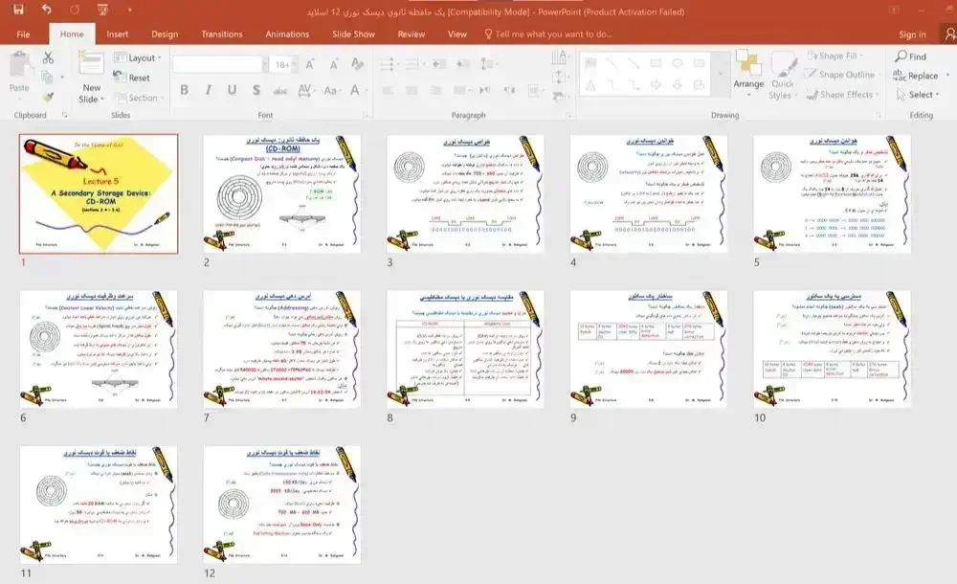Select the Format Painter brush icon

pyautogui.click(x=48, y=97)
